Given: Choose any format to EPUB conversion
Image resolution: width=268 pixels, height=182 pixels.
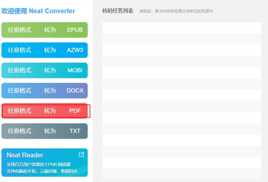Looking at the screenshot, I should click(x=45, y=30).
